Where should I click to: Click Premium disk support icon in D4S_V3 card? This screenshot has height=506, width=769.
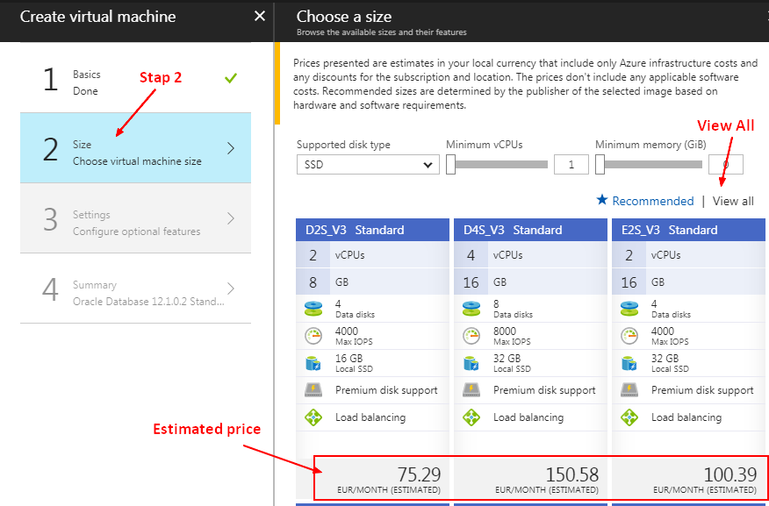(x=471, y=390)
